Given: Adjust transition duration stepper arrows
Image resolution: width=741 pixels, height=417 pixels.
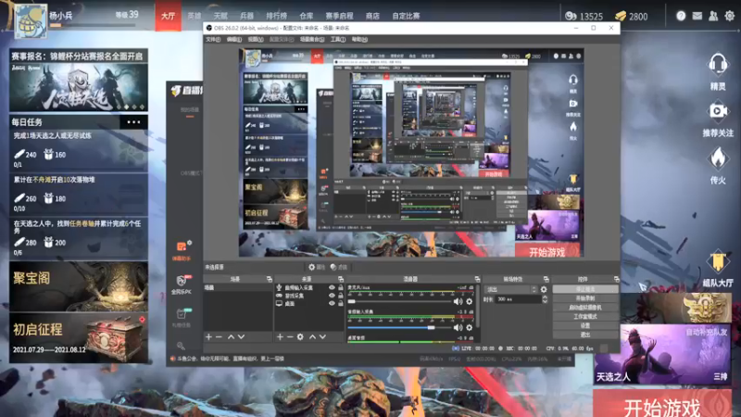Looking at the screenshot, I should click(545, 299).
